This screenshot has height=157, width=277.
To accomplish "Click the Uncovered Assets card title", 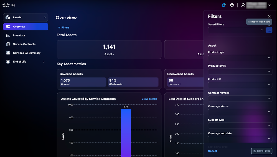I will point(180,74).
